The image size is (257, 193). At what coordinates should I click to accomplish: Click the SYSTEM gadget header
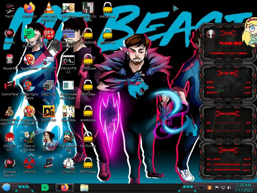pyautogui.click(x=228, y=73)
